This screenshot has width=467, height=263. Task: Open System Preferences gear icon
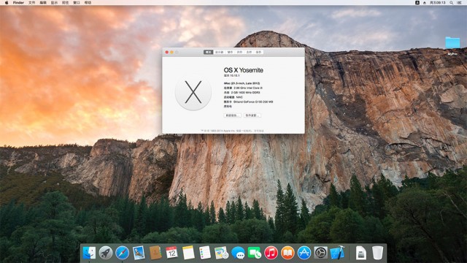pos(320,253)
